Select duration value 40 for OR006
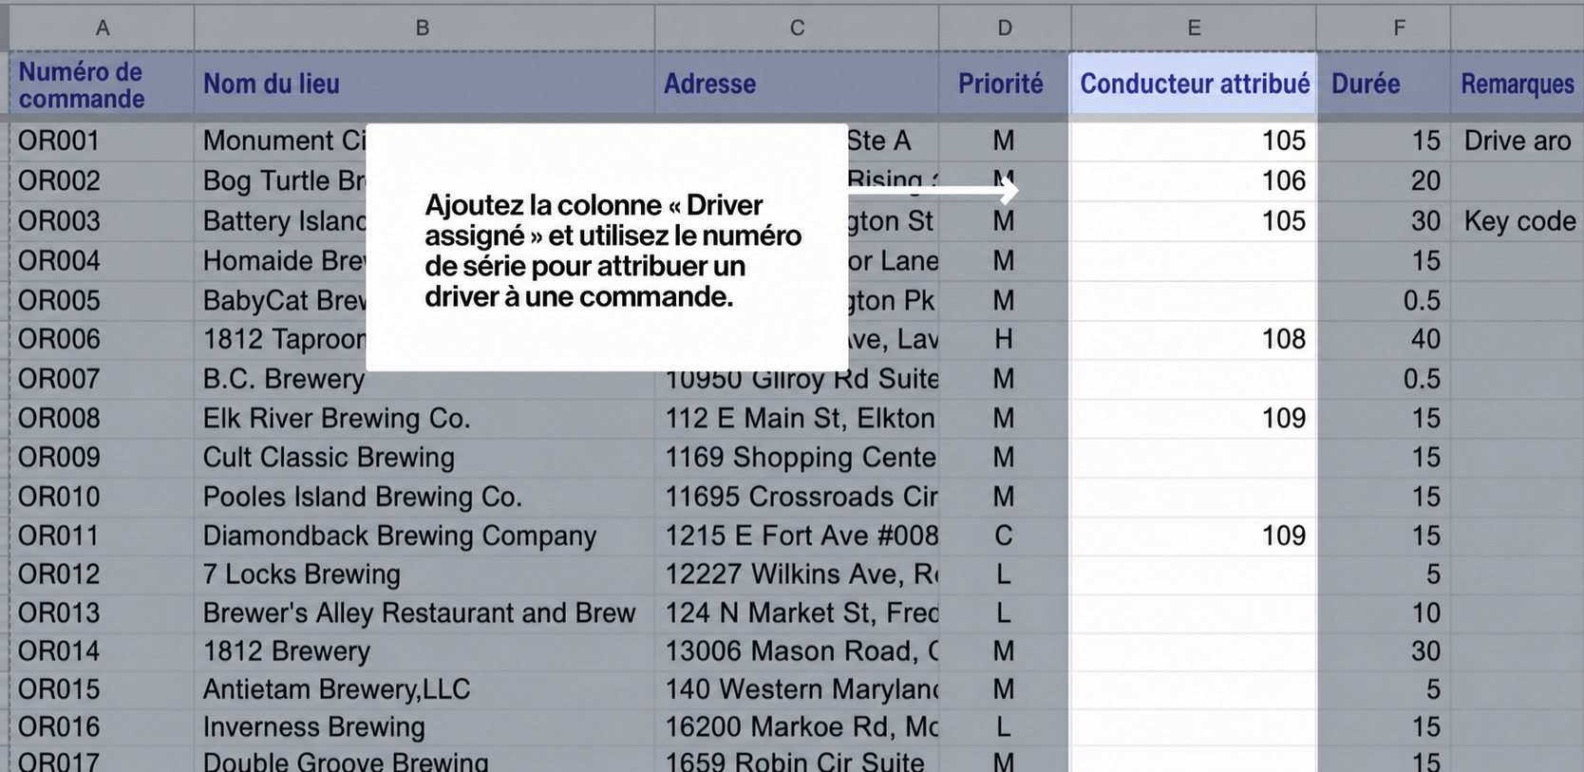The image size is (1584, 772). point(1384,339)
